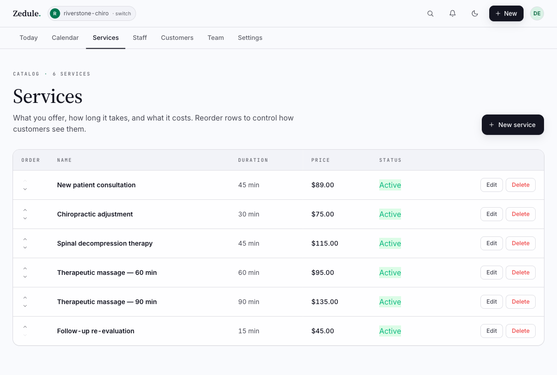
Task: Edit Therapeutic massage 60 min
Action: pyautogui.click(x=492, y=273)
